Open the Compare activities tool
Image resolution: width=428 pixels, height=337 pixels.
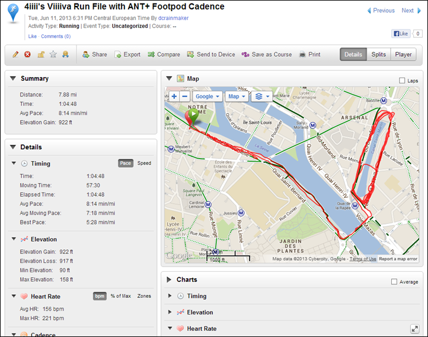(x=164, y=54)
